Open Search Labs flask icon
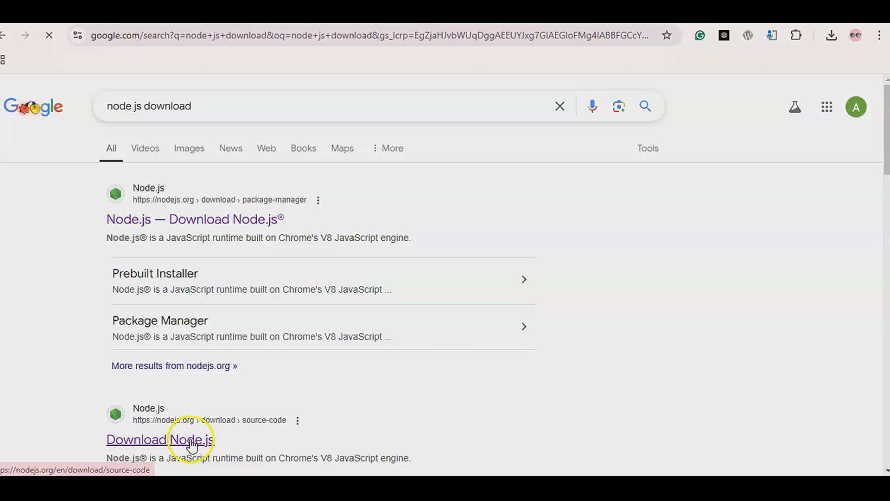The height and width of the screenshot is (501, 890). (795, 107)
